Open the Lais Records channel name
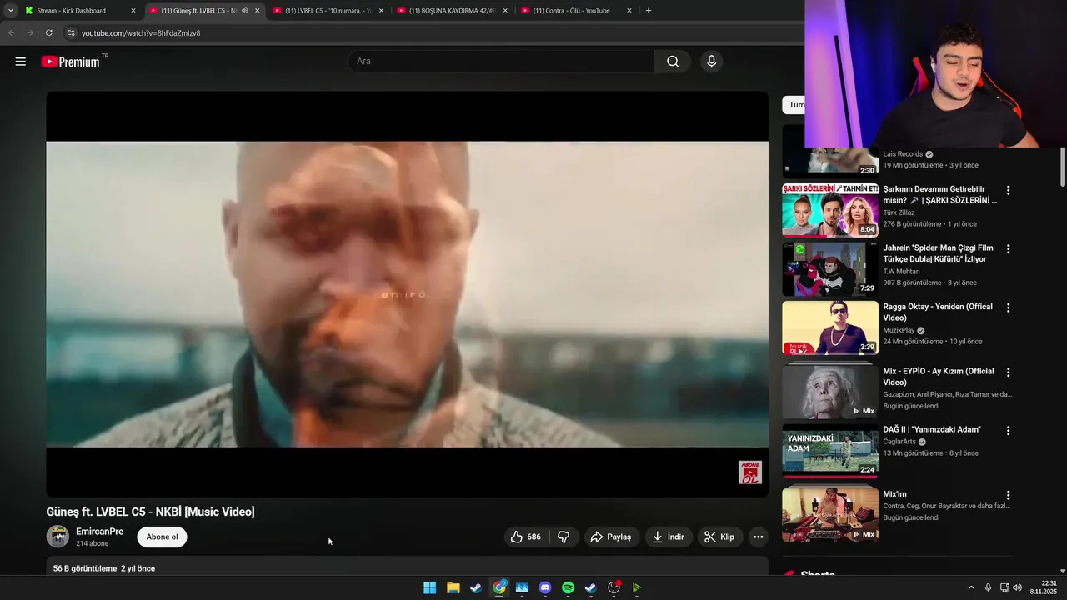1067x600 pixels. click(903, 154)
